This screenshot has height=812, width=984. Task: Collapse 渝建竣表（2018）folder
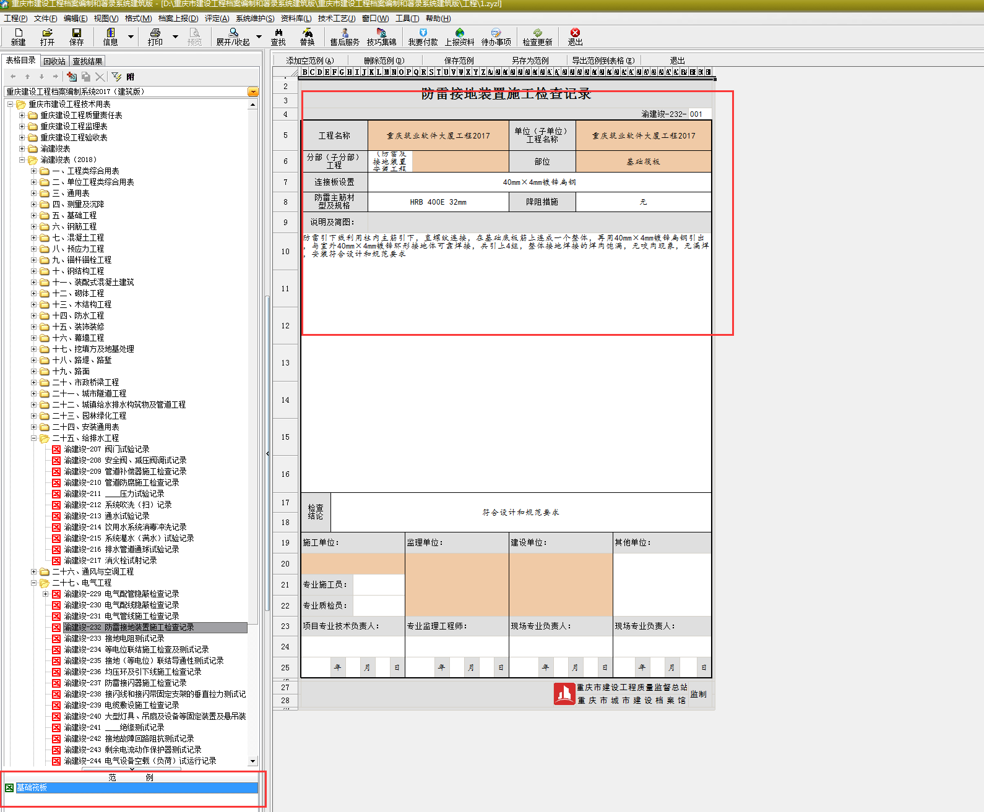point(22,160)
